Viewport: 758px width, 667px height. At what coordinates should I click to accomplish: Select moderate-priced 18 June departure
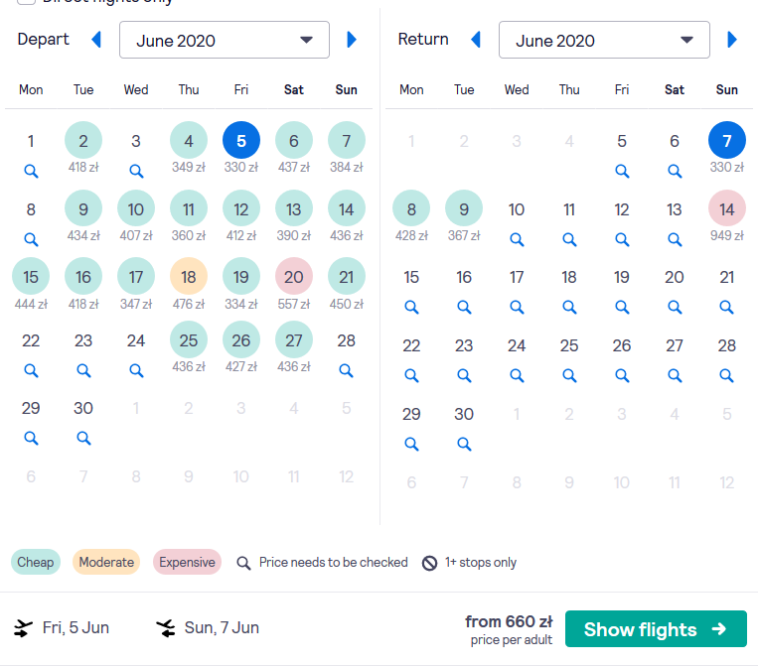189,277
